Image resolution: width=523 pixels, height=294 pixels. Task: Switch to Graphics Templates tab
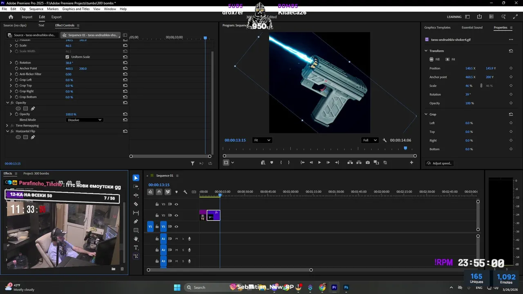(x=437, y=27)
